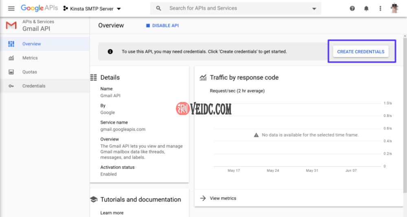407x217 pixels.
Task: Focus the Search for APIs and Services field
Action: point(235,8)
